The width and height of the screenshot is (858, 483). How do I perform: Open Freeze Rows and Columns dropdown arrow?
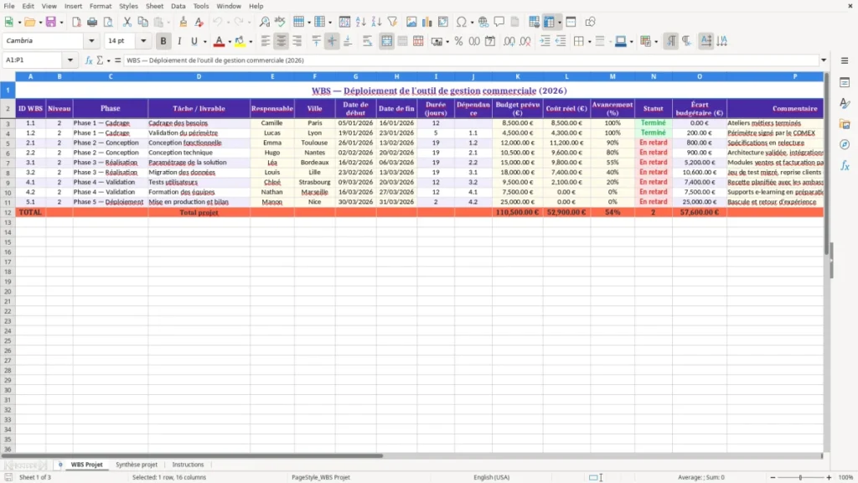coord(559,23)
